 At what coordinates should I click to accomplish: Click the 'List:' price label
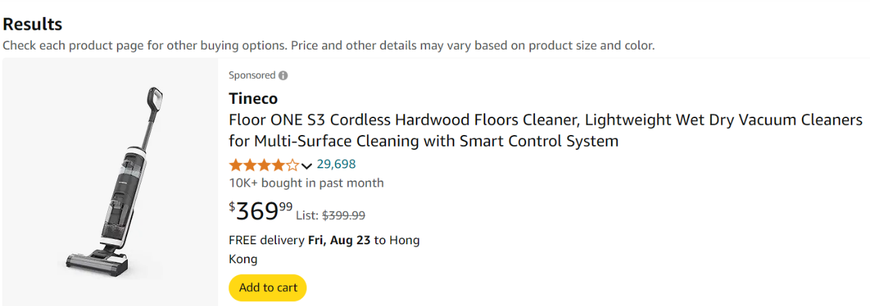coord(307,215)
